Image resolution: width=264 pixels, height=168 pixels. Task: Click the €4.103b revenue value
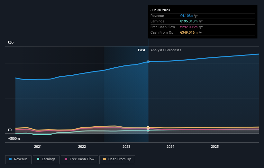[186, 16]
